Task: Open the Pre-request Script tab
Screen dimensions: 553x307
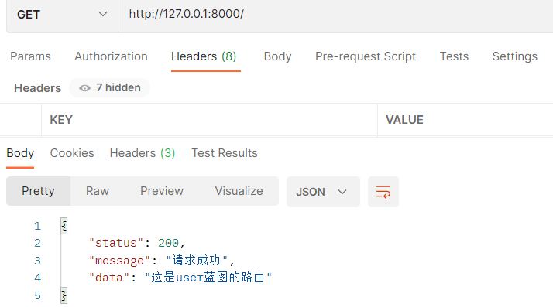Action: 366,56
